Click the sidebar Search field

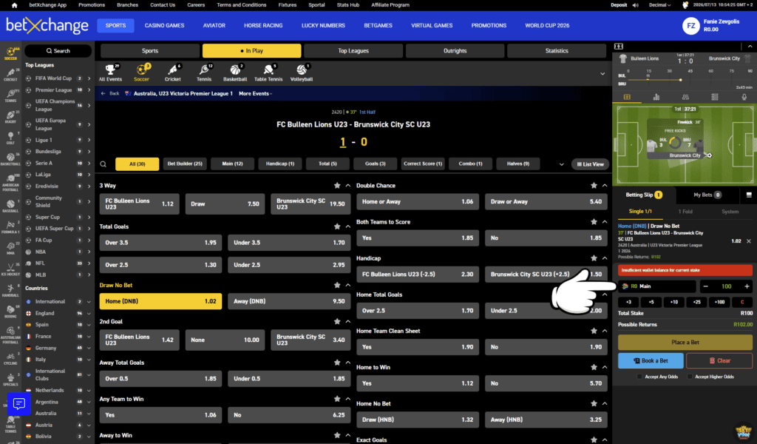pyautogui.click(x=58, y=51)
